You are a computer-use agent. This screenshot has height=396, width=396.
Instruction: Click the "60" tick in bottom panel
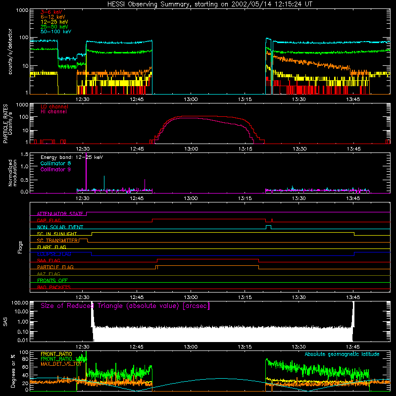[25, 367]
